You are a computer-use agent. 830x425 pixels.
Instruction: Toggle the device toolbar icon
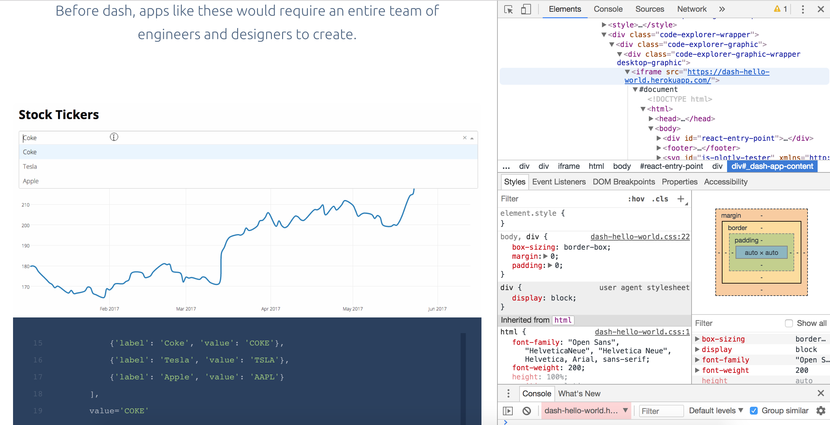point(526,9)
